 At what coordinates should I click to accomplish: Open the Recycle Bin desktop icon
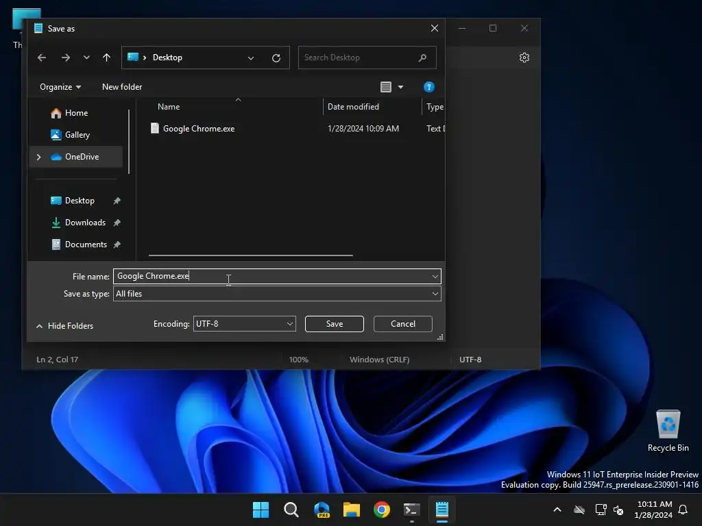coord(668,430)
